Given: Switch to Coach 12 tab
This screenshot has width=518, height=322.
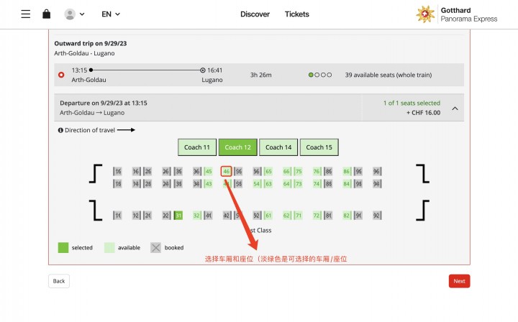Looking at the screenshot, I should click(x=238, y=147).
